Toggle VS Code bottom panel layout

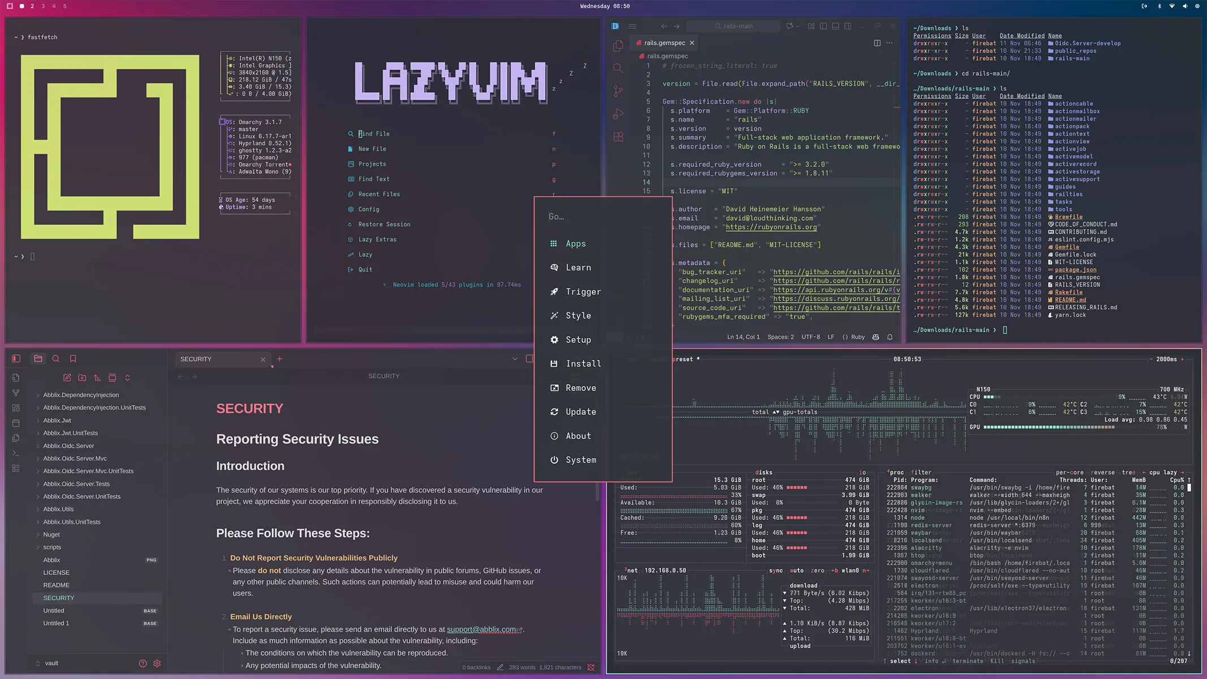(835, 26)
